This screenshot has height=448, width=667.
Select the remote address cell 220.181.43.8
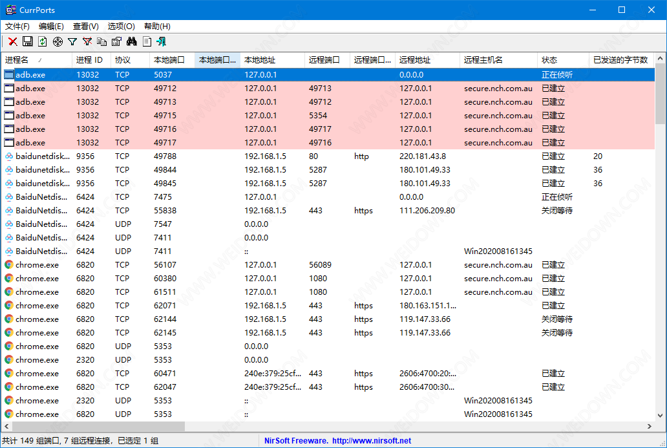[423, 156]
